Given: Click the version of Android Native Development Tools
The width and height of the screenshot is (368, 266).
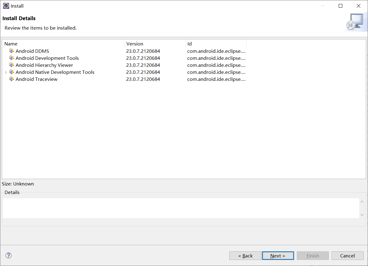Looking at the screenshot, I should click(143, 72).
